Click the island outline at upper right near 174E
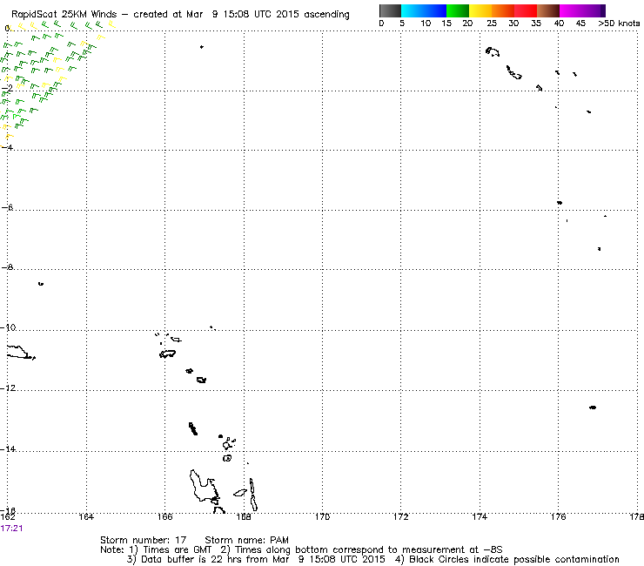 point(493,51)
